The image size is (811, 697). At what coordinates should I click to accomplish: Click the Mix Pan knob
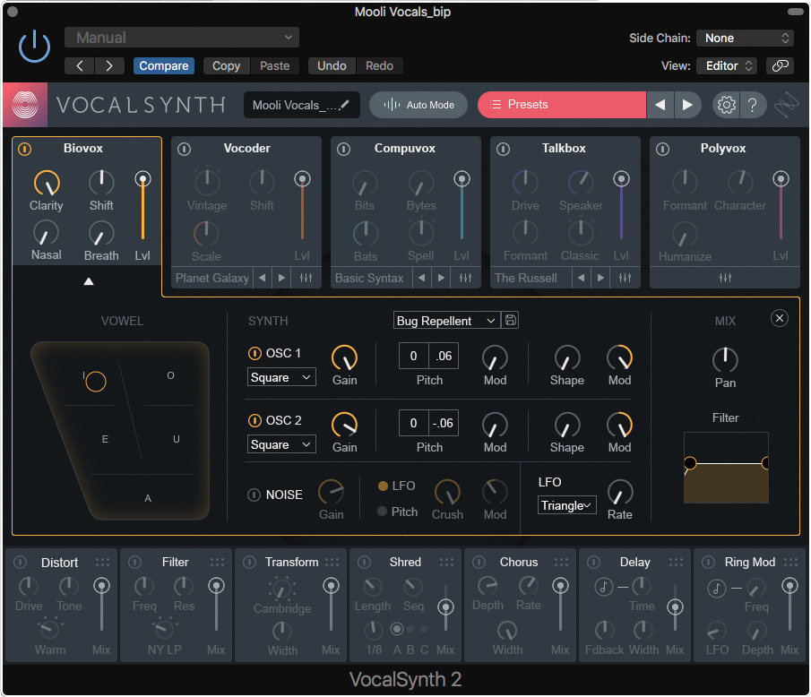tap(725, 360)
